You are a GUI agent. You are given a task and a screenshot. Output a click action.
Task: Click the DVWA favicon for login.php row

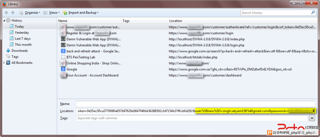coord(63,45)
